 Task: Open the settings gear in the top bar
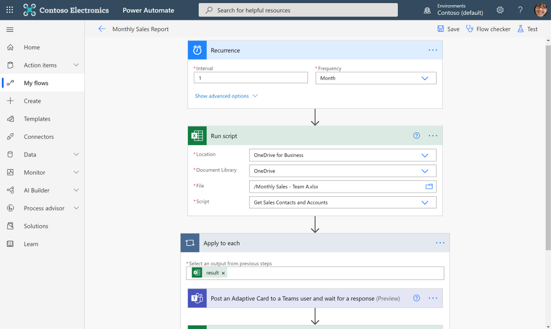[x=500, y=9]
